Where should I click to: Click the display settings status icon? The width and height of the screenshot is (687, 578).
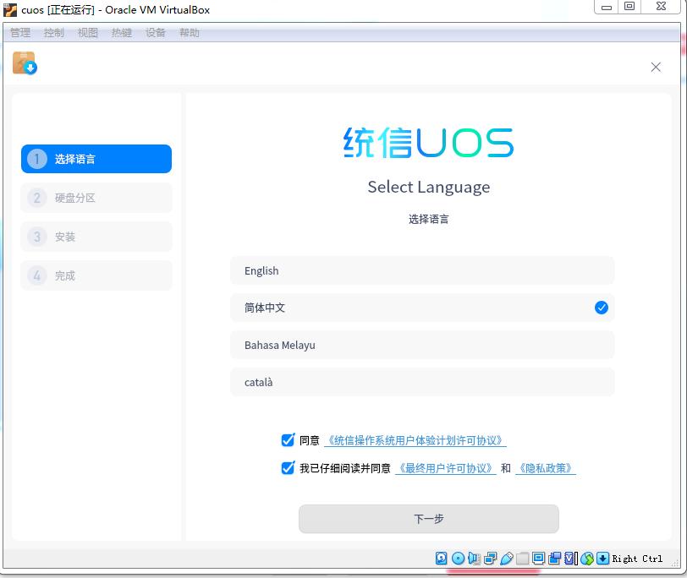point(538,559)
